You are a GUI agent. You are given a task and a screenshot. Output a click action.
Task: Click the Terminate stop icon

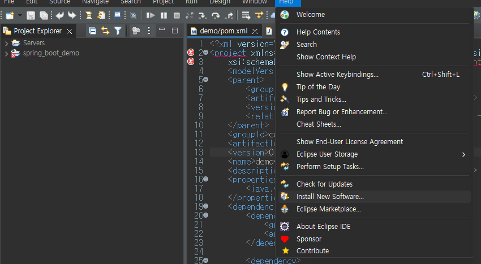point(177,15)
